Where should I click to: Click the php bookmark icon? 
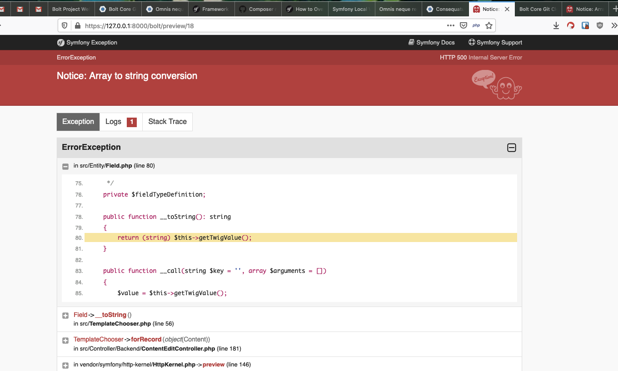pos(476,25)
